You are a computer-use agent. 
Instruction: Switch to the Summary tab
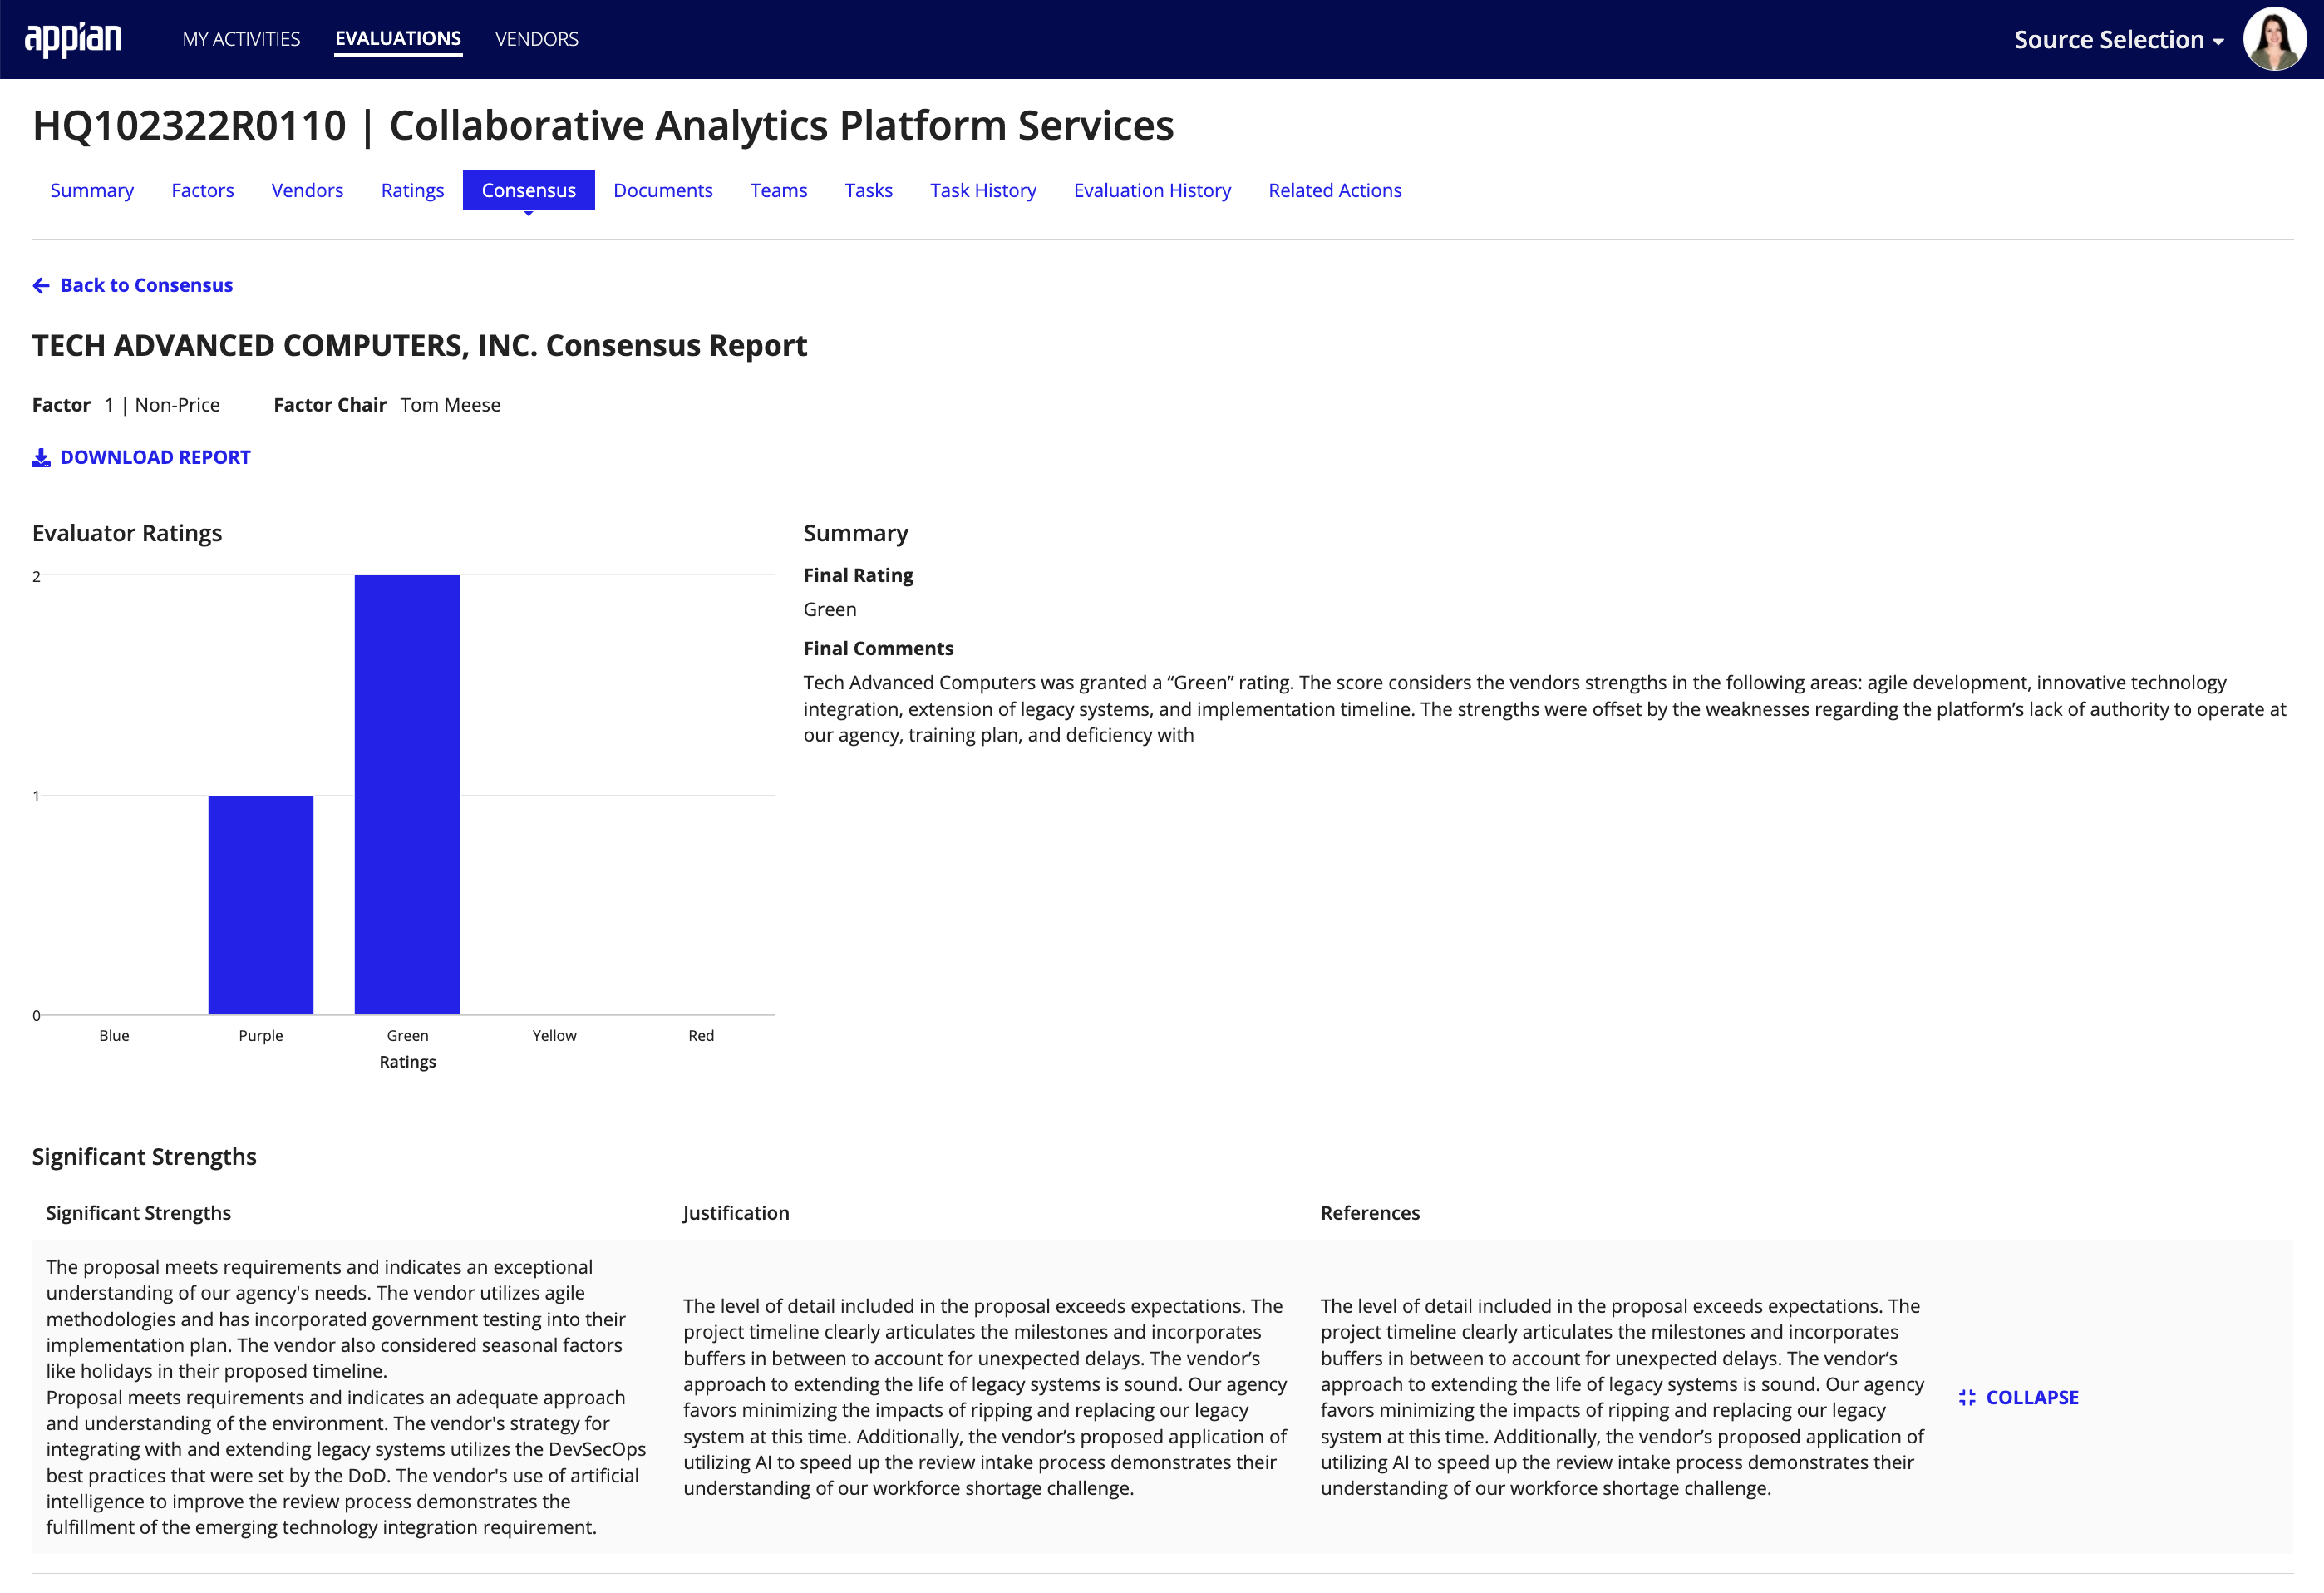92,190
